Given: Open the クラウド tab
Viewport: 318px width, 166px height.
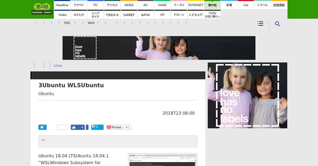Looking at the screenshot, I should (79, 4).
